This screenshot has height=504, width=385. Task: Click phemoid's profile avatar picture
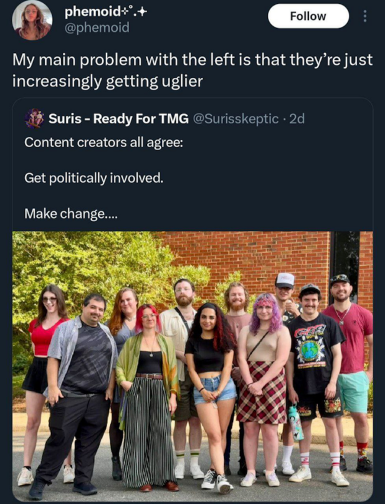32,19
